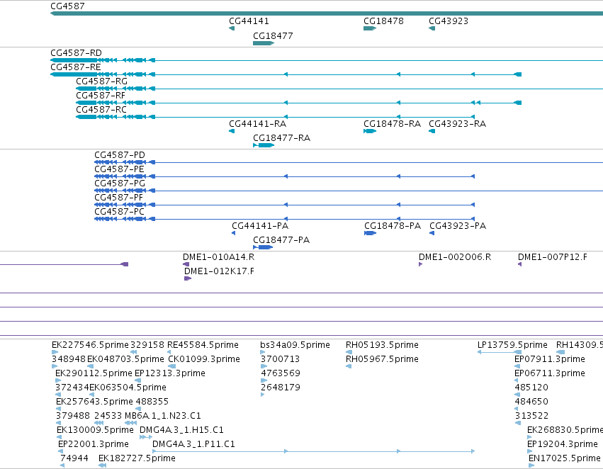Select the DME1-007P12.F clone marker
603x469 pixels.
(520, 264)
